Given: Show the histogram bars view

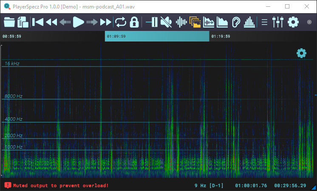Looking at the screenshot, I should tap(249, 22).
